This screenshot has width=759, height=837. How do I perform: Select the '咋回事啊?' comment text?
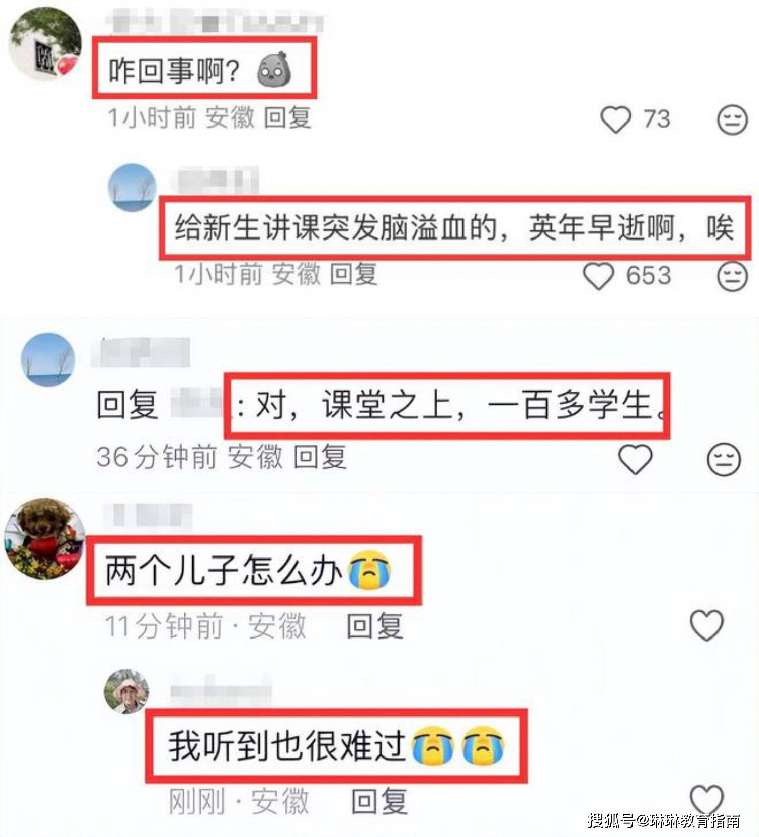tap(174, 71)
